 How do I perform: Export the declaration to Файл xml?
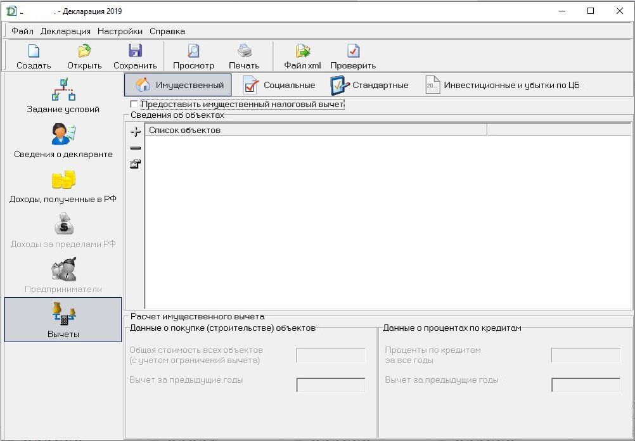[302, 56]
